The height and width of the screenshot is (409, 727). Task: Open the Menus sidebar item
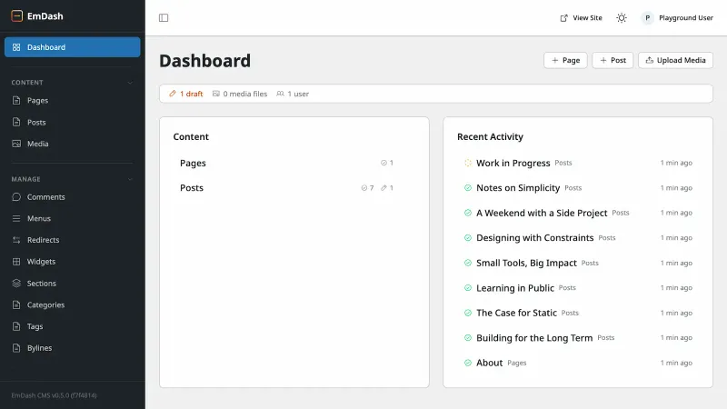pyautogui.click(x=38, y=219)
